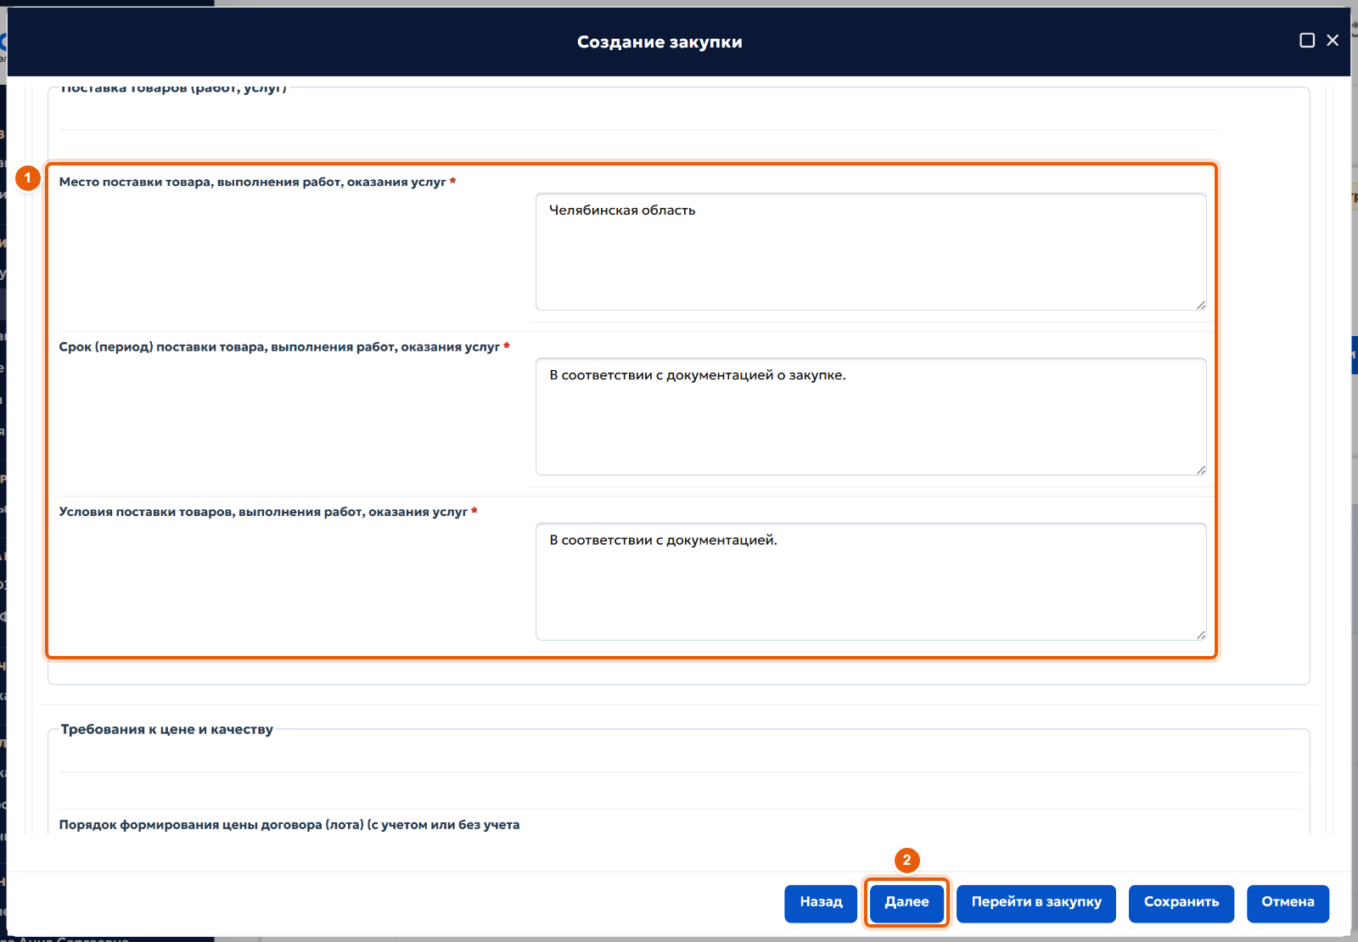The image size is (1358, 942).
Task: Click the Отмена button
Action: pos(1288,902)
